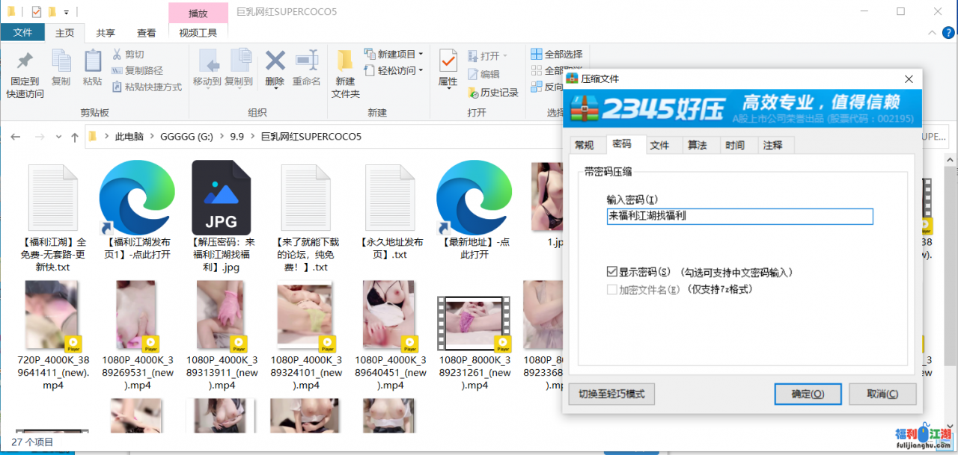Select the 重命名 (Rename) icon
The height and width of the screenshot is (455, 958).
point(306,62)
